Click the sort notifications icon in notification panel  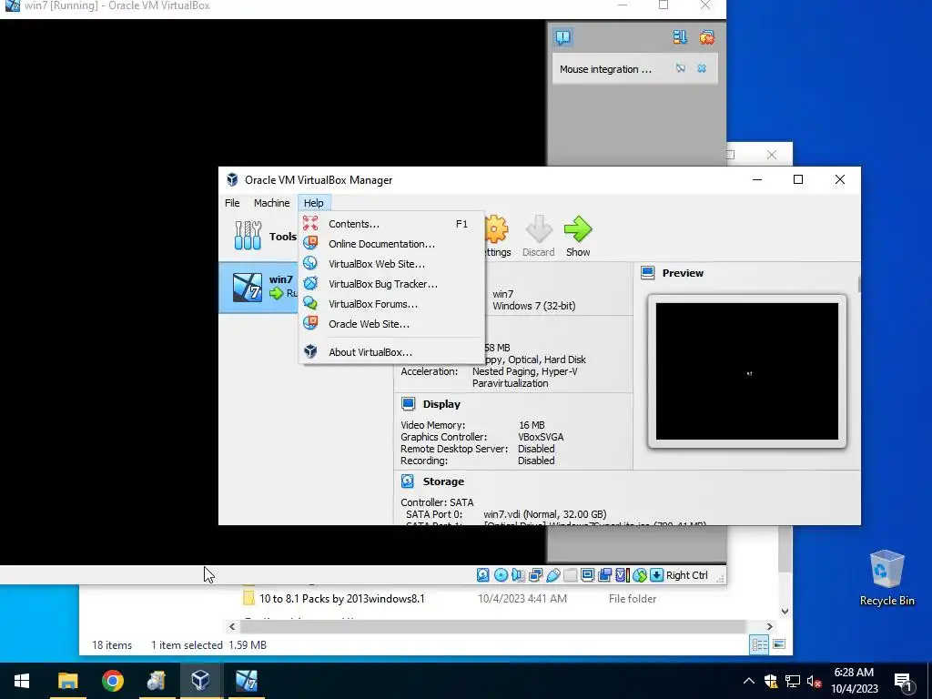pos(679,37)
